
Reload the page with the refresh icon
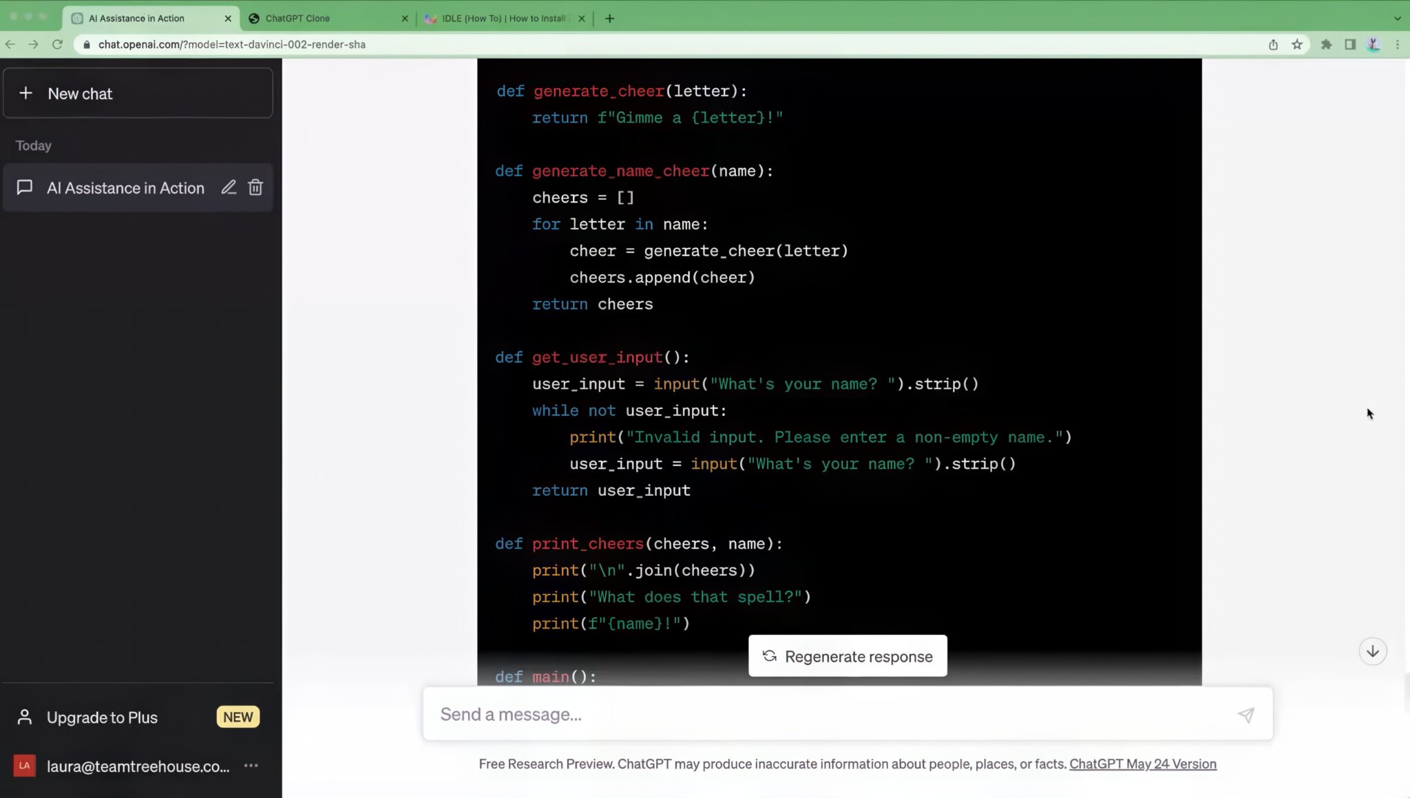tap(57, 44)
